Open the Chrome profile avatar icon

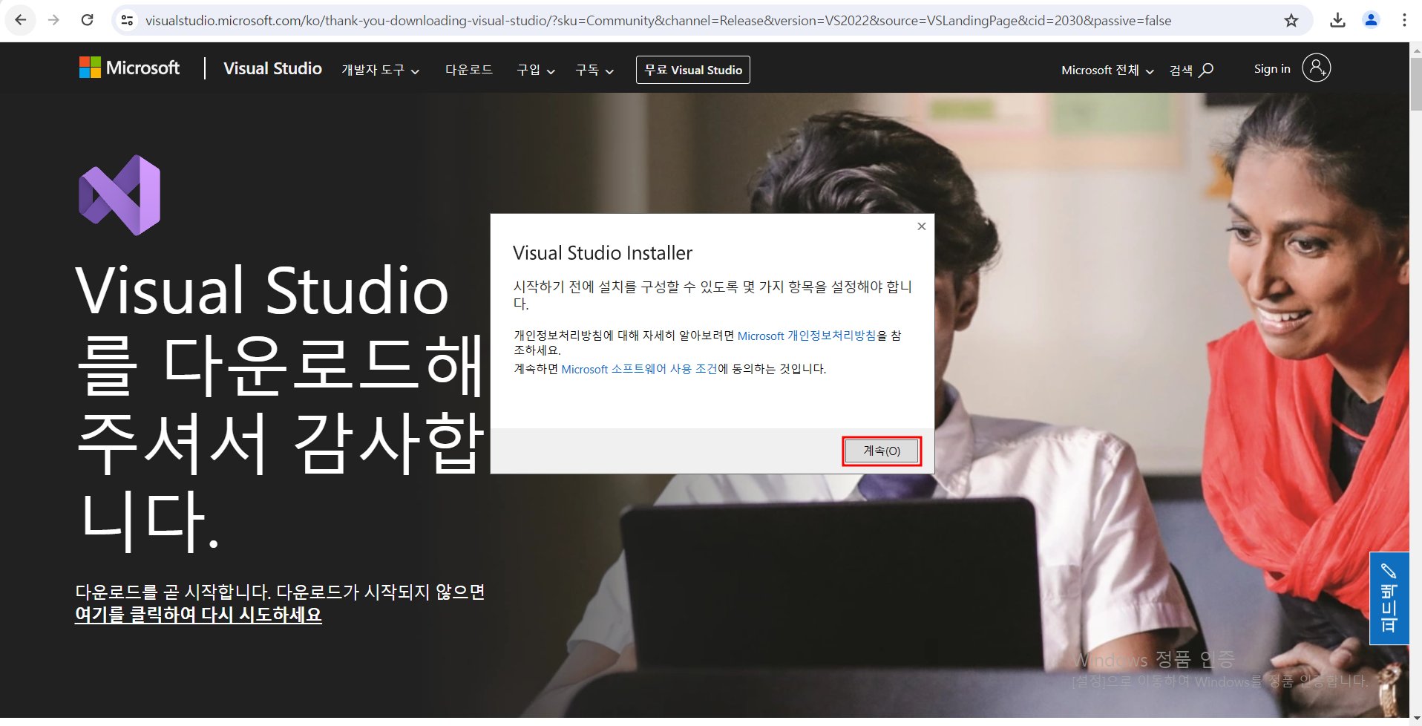click(1371, 20)
